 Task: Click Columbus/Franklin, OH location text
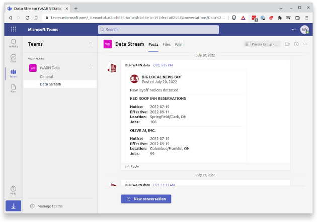tap(170, 149)
